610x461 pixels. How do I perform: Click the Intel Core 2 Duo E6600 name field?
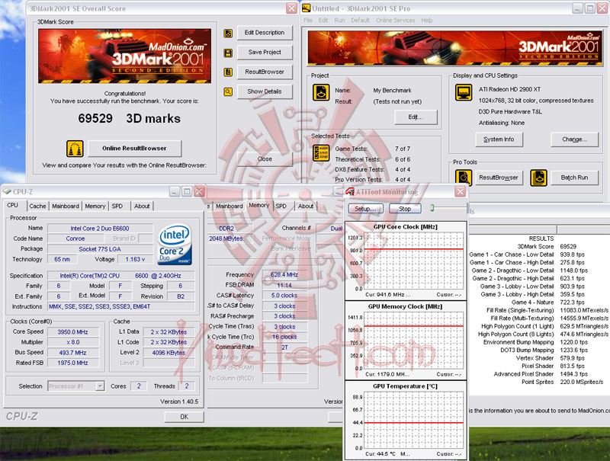100,229
